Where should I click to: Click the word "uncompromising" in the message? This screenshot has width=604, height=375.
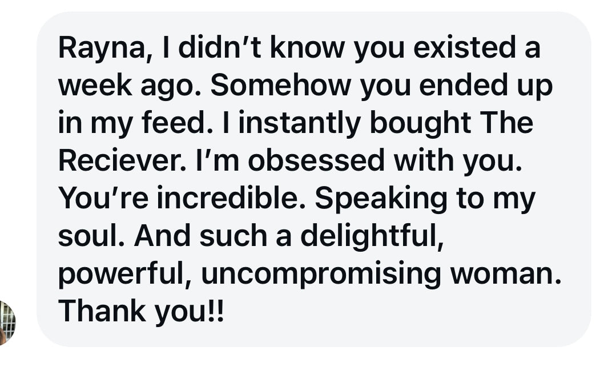pyautogui.click(x=321, y=273)
